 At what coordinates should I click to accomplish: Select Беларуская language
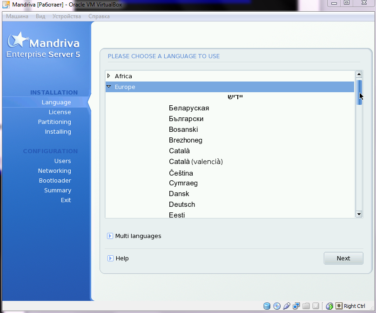coord(189,108)
